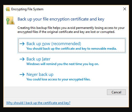This screenshot has height=112, width=132.
Task: Click the arrow beside Back up later
Action: 22,59
